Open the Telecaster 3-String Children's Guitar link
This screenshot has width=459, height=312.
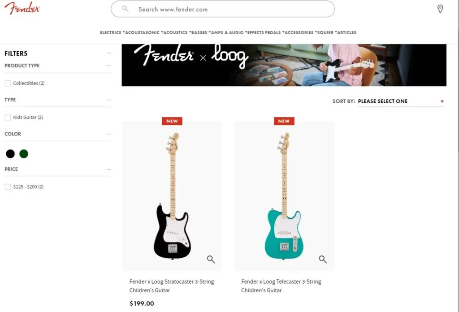281,286
